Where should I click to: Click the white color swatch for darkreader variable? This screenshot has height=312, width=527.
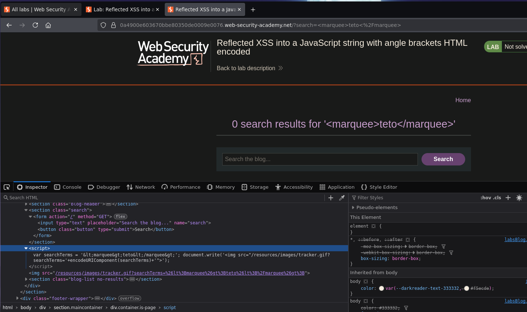pos(382,288)
